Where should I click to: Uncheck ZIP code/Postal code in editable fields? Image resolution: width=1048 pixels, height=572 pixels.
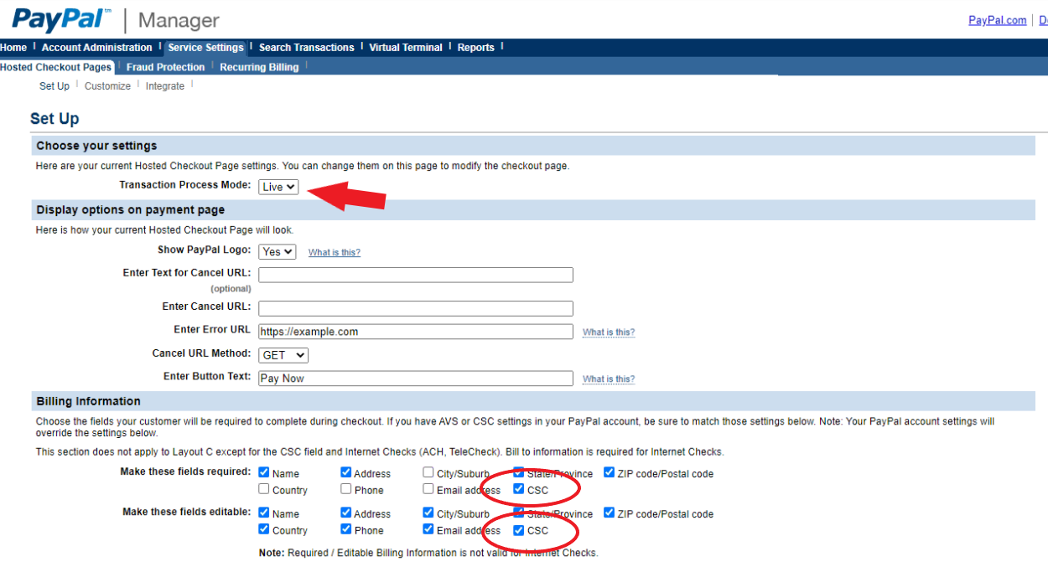coord(609,513)
